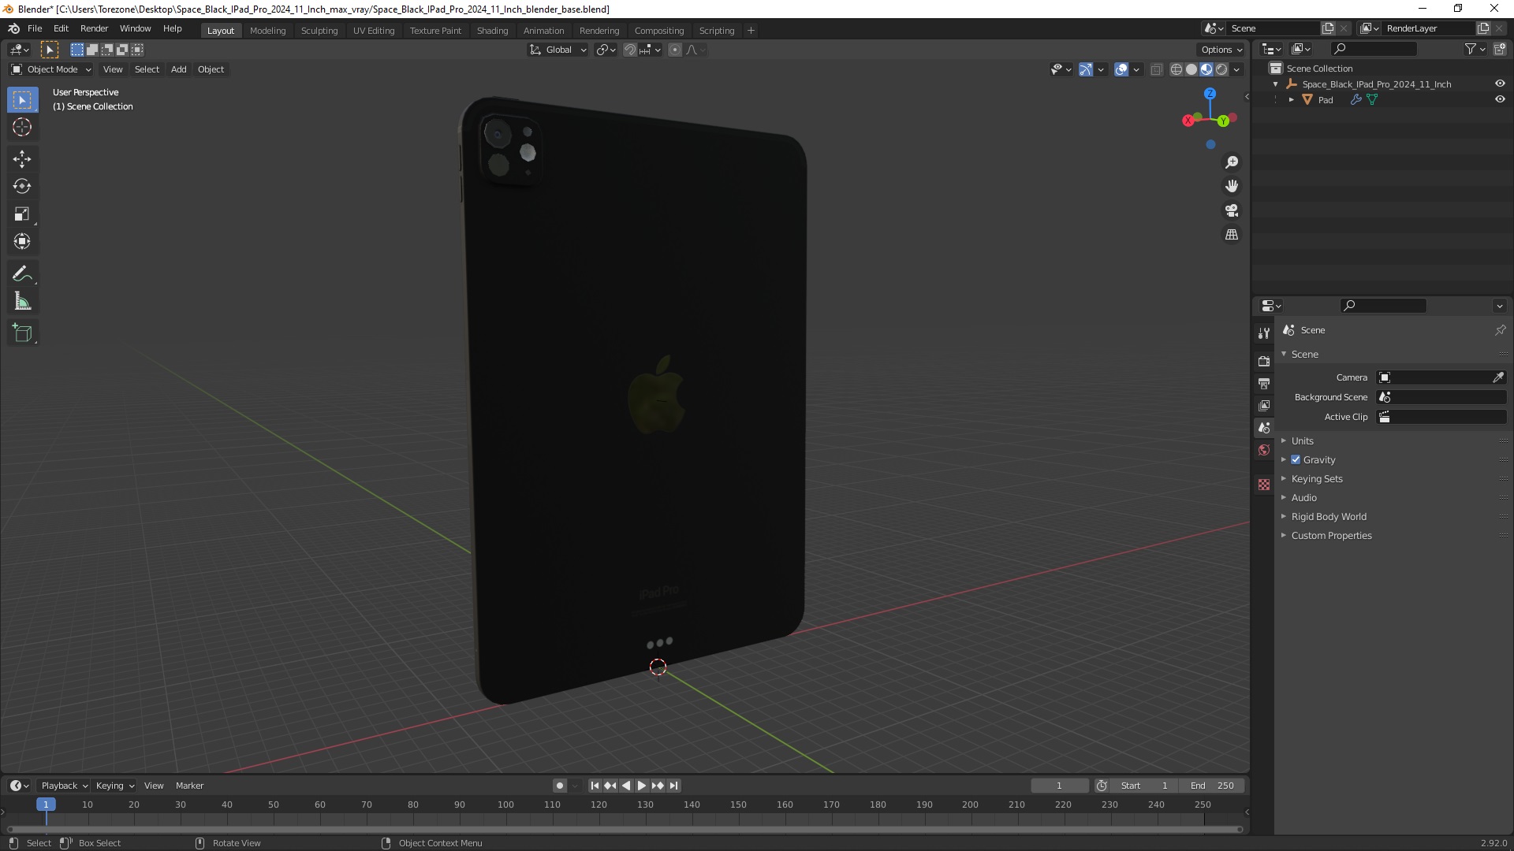Expand the Audio panel

tap(1303, 498)
